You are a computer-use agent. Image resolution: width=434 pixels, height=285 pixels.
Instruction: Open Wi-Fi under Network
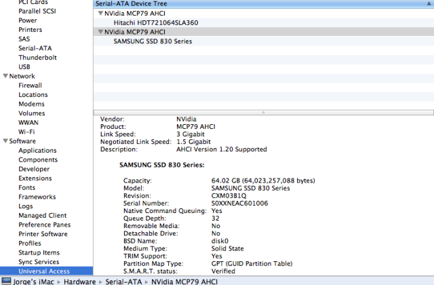pos(26,132)
